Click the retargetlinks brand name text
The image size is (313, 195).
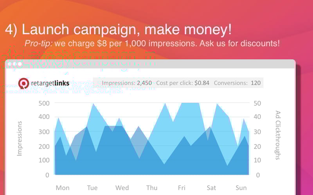[x=50, y=83]
